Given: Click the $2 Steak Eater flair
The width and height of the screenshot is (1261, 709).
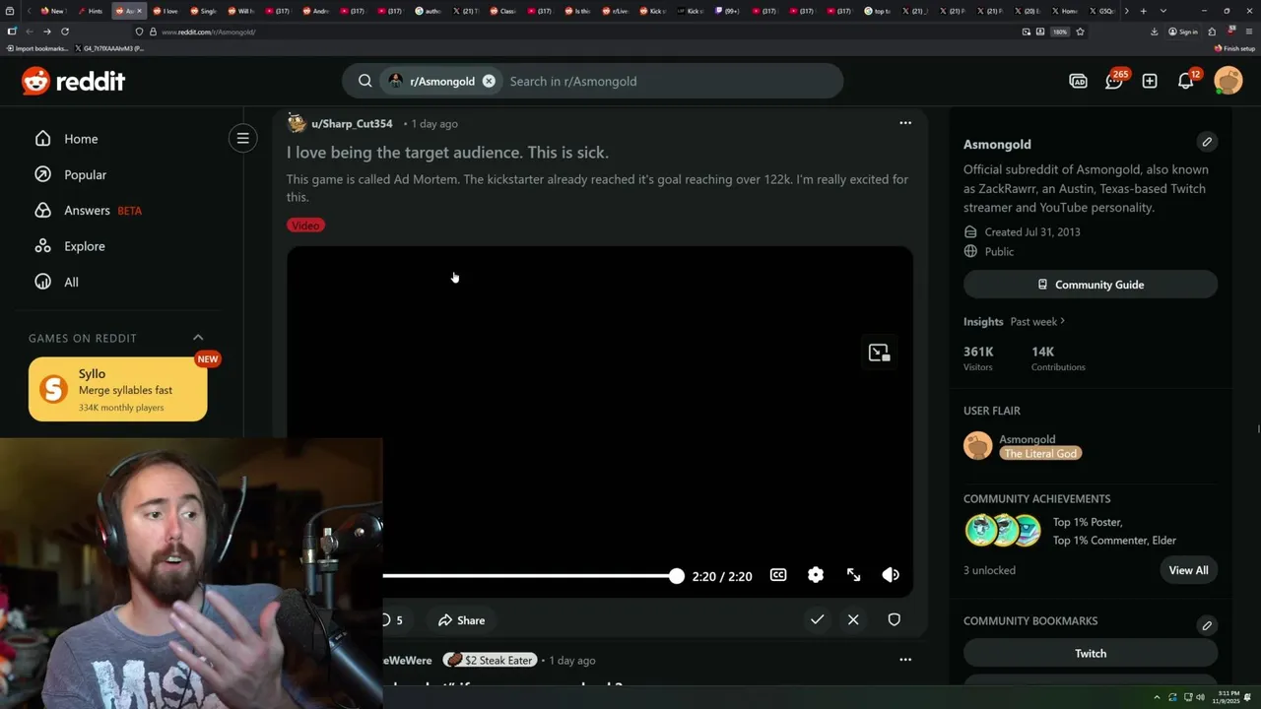Looking at the screenshot, I should point(490,661).
